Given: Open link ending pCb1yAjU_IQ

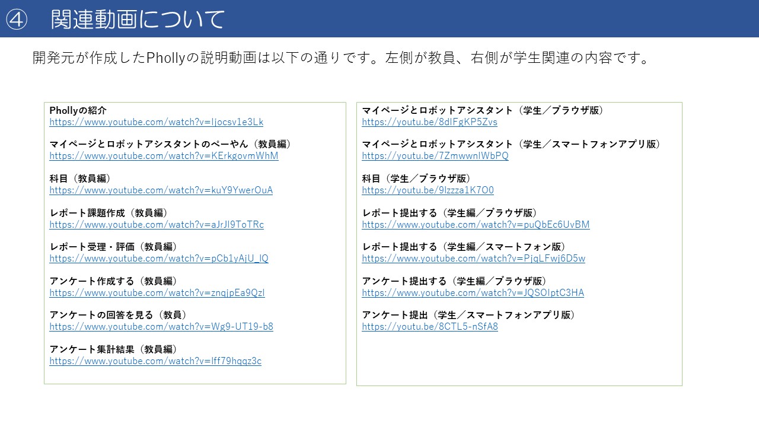Looking at the screenshot, I should click(x=159, y=259).
